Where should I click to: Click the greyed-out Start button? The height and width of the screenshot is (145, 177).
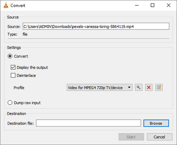click(131, 137)
